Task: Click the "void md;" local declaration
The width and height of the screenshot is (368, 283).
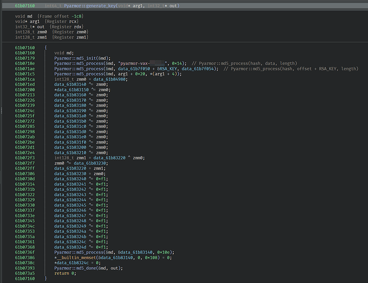Action: pos(64,53)
